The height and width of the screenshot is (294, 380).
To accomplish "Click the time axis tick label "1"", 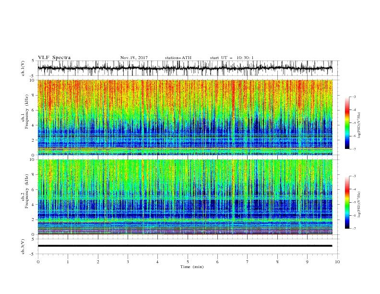I will point(68,262).
